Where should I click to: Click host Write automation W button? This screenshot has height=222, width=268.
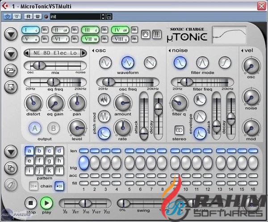click(x=38, y=17)
